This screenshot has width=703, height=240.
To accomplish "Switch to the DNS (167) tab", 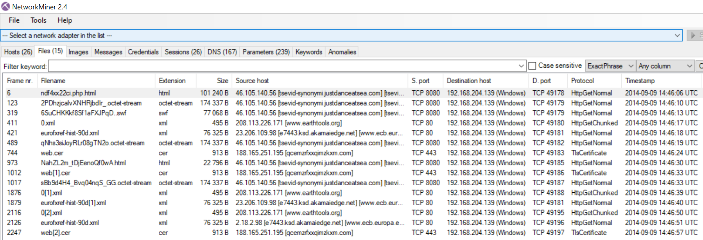I will [x=222, y=52].
